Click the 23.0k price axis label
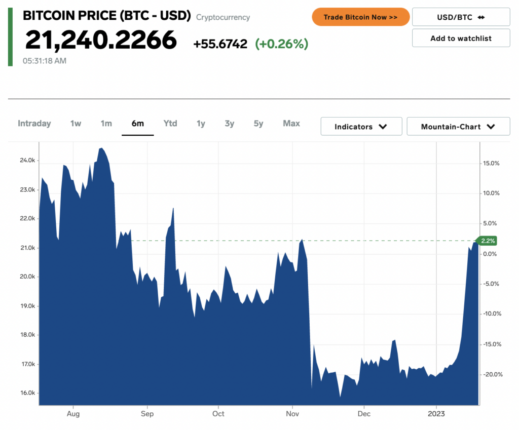 (27, 190)
